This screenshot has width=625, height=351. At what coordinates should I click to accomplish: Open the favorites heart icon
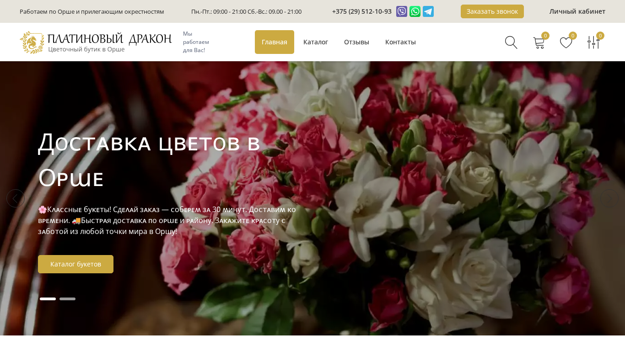(x=566, y=43)
